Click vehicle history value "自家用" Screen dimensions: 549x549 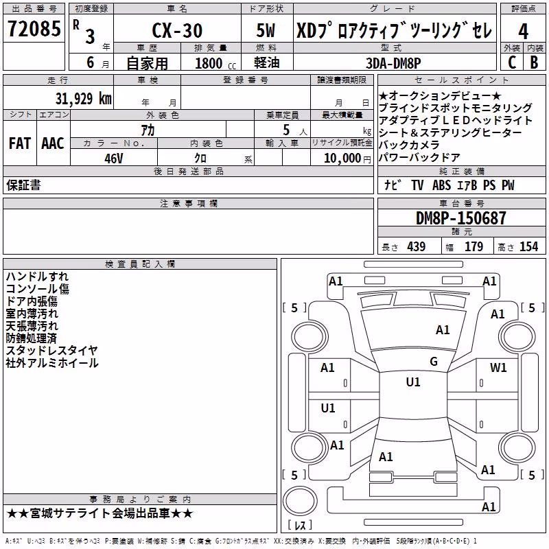[147, 63]
